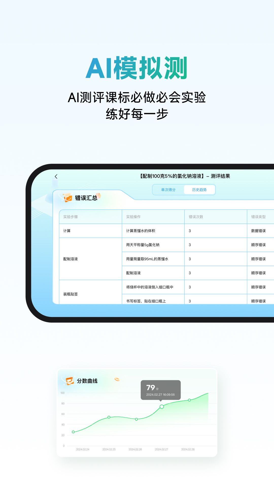274x488 pixels.
Task: Click the 分数曲线 section title
Action: pyautogui.click(x=87, y=381)
